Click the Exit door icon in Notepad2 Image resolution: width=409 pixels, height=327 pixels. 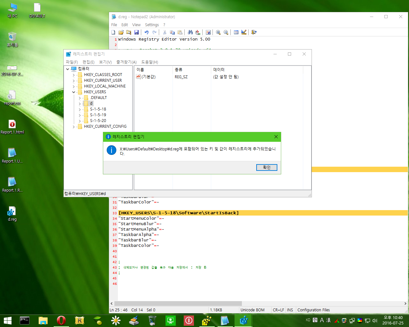click(254, 32)
